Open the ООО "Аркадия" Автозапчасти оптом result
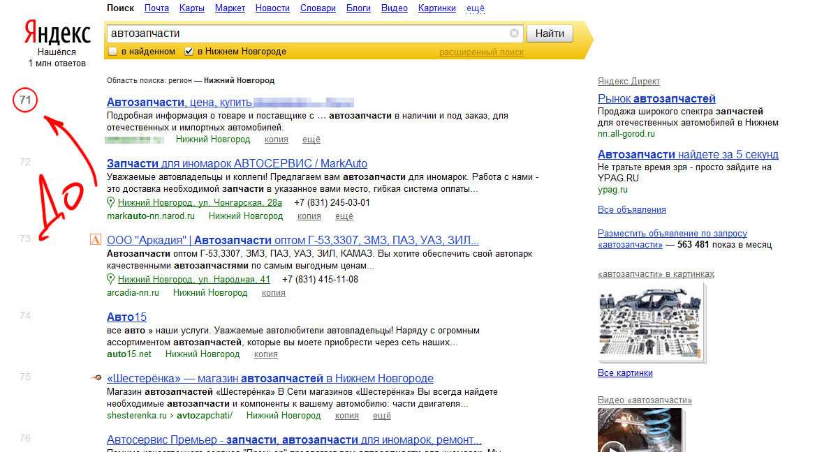The image size is (838, 452). tap(293, 241)
